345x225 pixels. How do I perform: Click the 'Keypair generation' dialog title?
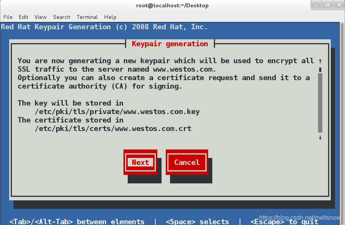[x=170, y=44]
